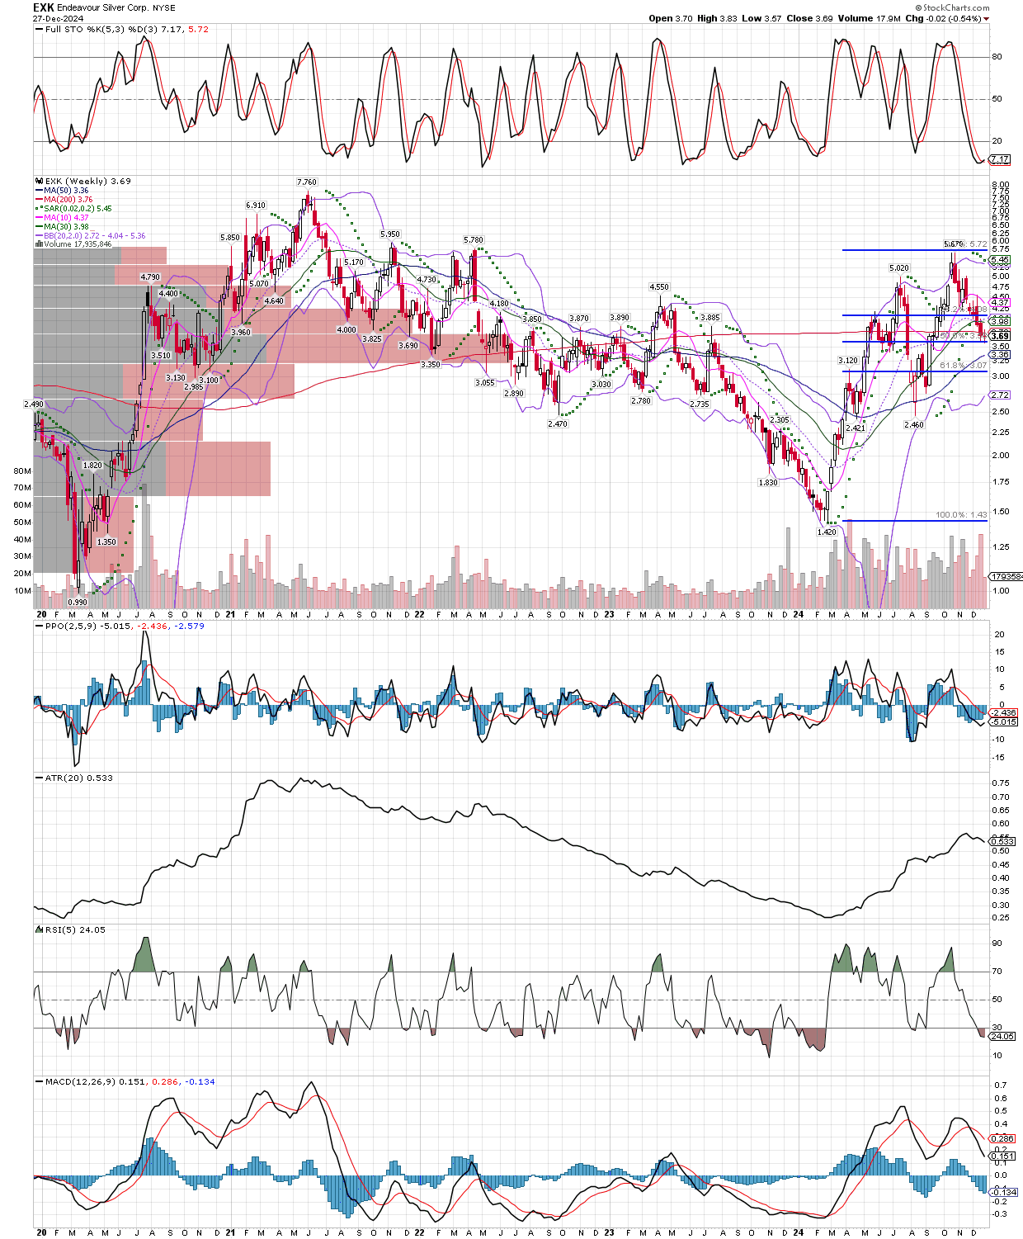Click the 6.910 price annotation
The image size is (1023, 1239).
[x=256, y=205]
